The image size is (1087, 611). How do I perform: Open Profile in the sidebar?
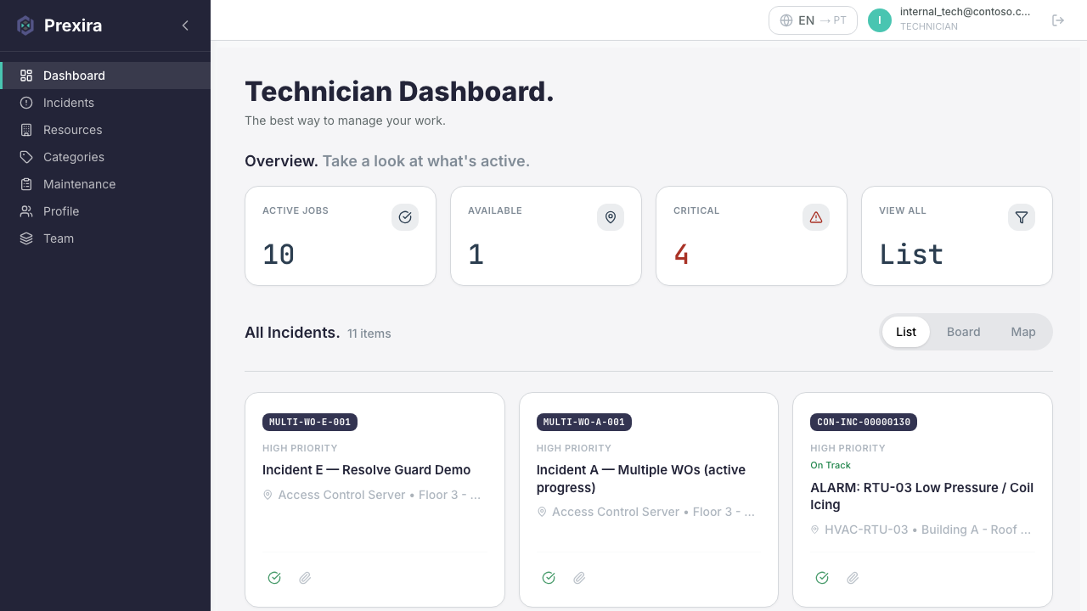[x=105, y=211]
